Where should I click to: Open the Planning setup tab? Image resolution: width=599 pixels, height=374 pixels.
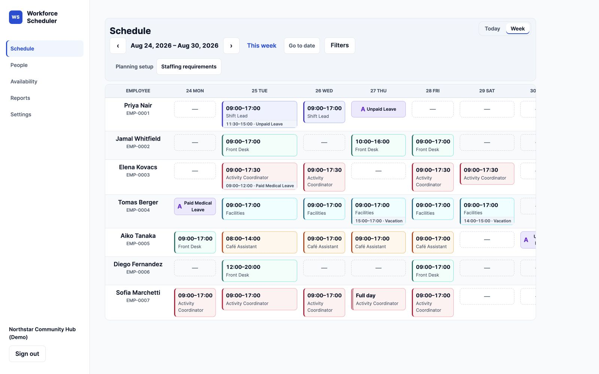(x=134, y=67)
